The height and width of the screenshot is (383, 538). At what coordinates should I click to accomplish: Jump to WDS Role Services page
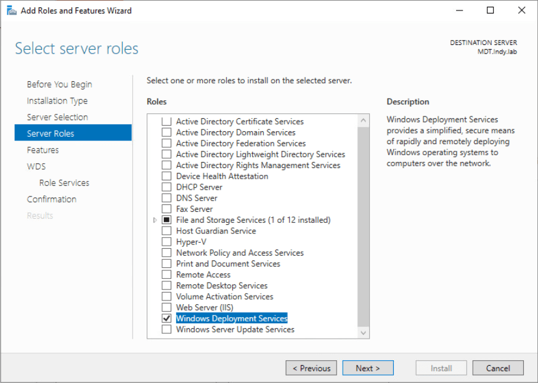(x=64, y=183)
